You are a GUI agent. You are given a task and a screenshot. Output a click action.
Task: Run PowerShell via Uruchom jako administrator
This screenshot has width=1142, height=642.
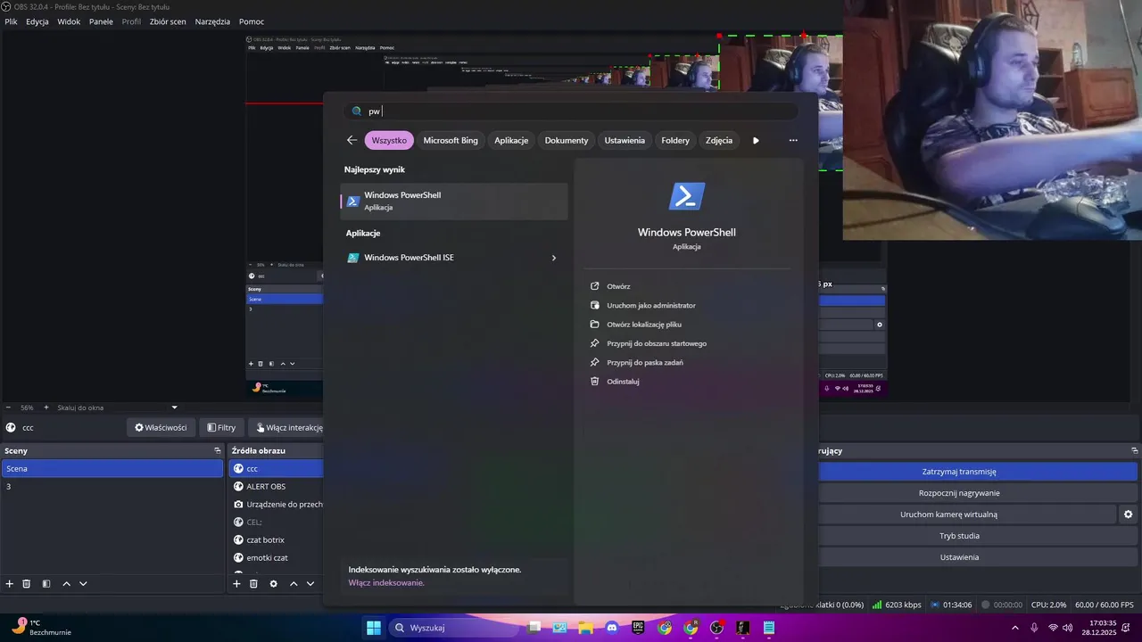(x=650, y=305)
